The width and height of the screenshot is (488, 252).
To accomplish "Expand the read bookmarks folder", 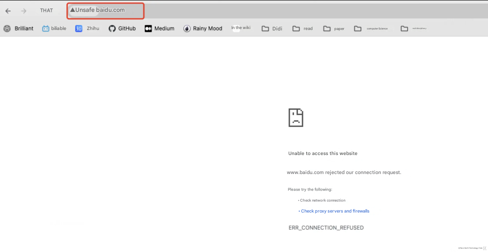I will click(x=303, y=29).
